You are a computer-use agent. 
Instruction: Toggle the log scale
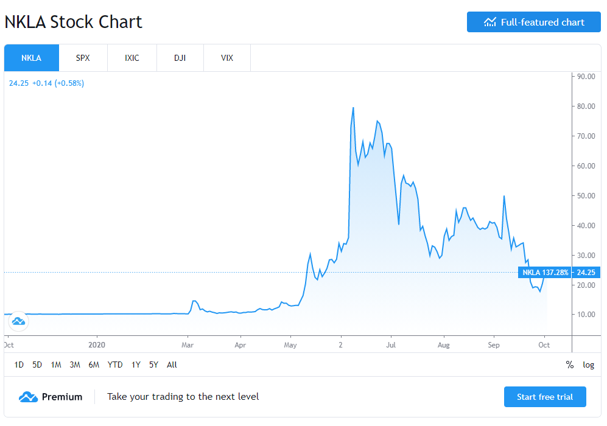(588, 365)
